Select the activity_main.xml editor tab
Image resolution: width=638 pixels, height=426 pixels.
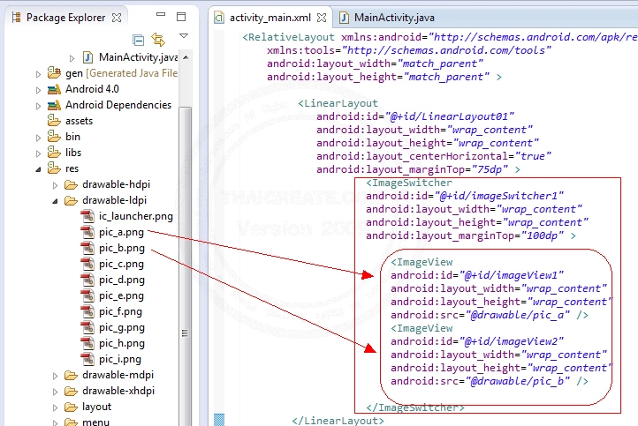(270, 17)
